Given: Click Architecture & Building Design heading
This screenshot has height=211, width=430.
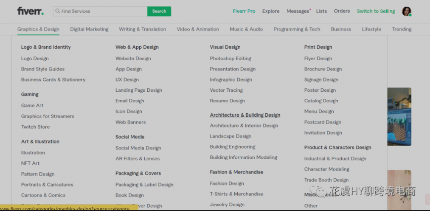Looking at the screenshot, I should pyautogui.click(x=245, y=115).
